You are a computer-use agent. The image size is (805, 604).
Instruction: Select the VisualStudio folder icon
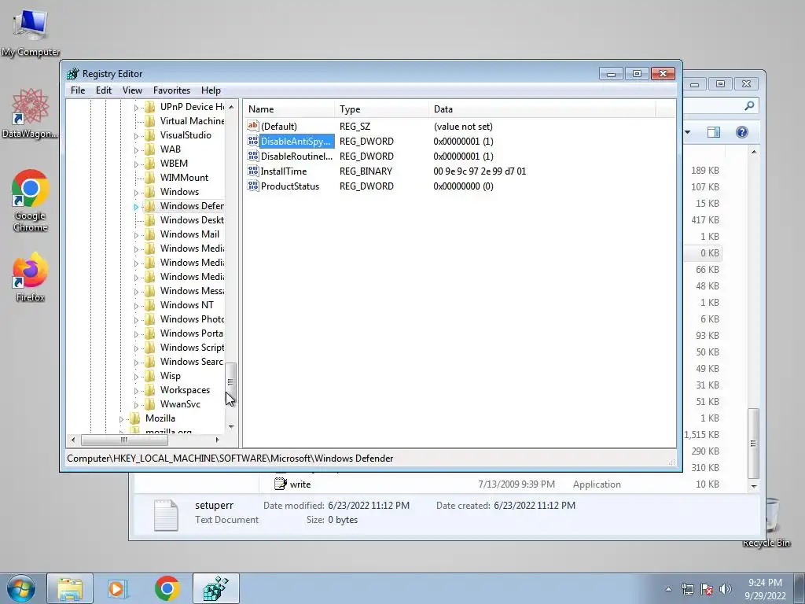pyautogui.click(x=150, y=135)
